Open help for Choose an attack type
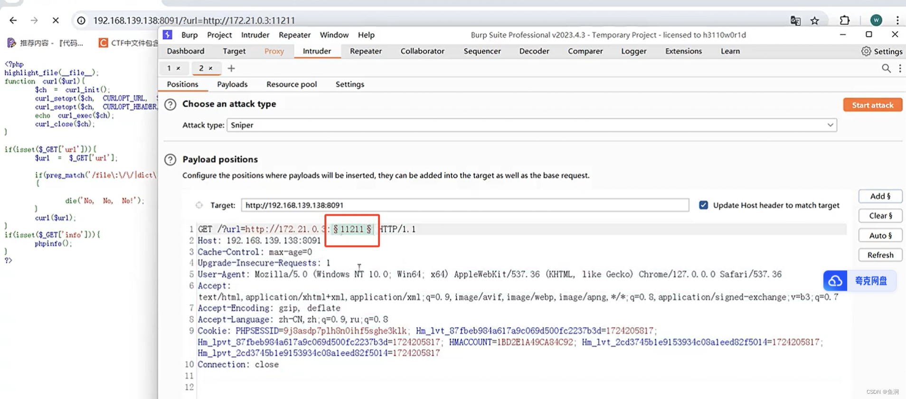Image resolution: width=906 pixels, height=399 pixels. (170, 104)
